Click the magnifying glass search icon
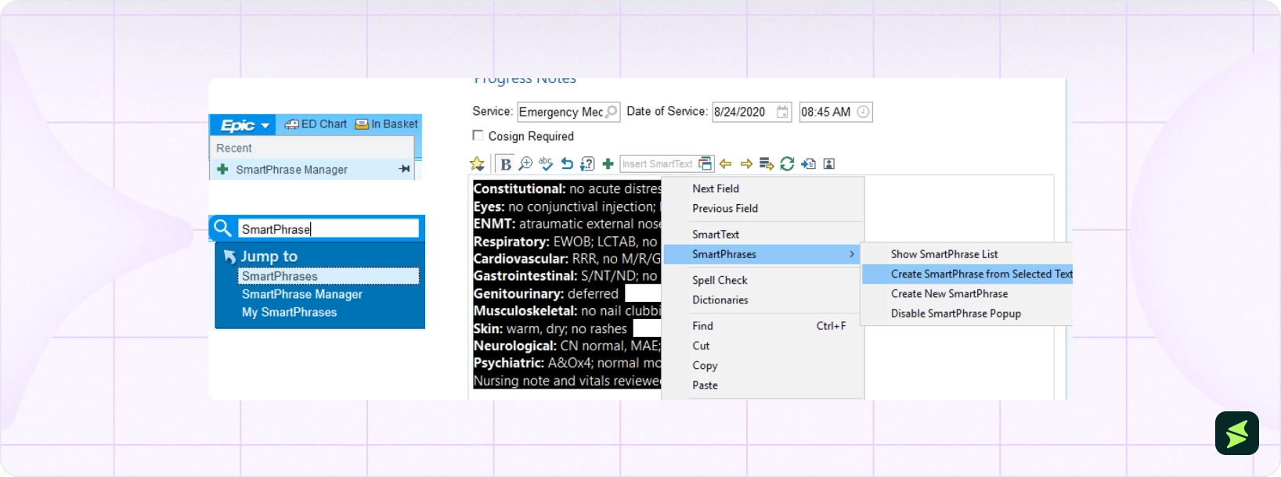This screenshot has width=1281, height=477. tap(222, 228)
